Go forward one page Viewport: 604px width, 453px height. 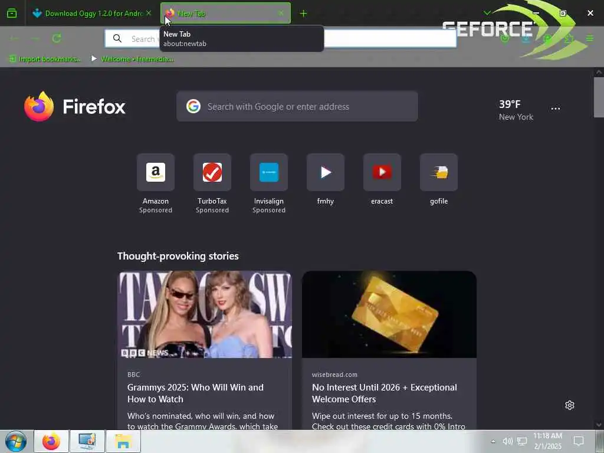[35, 38]
